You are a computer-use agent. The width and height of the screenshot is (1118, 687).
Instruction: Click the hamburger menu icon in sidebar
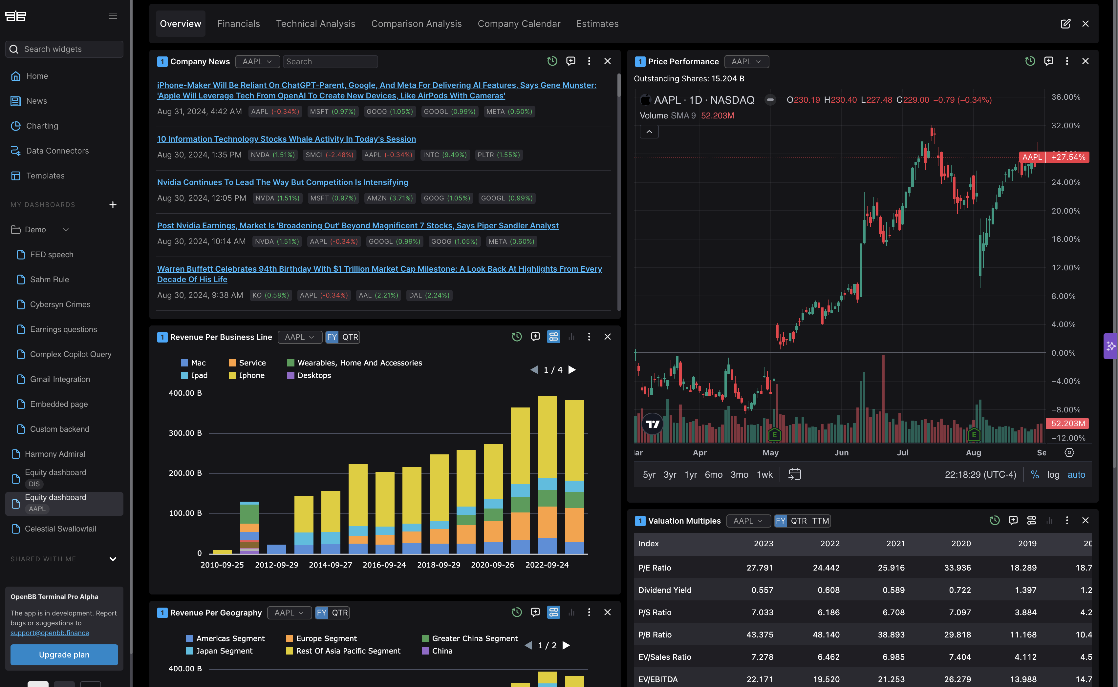tap(113, 16)
